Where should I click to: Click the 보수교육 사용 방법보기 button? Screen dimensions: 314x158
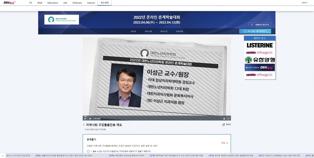click(x=255, y=31)
